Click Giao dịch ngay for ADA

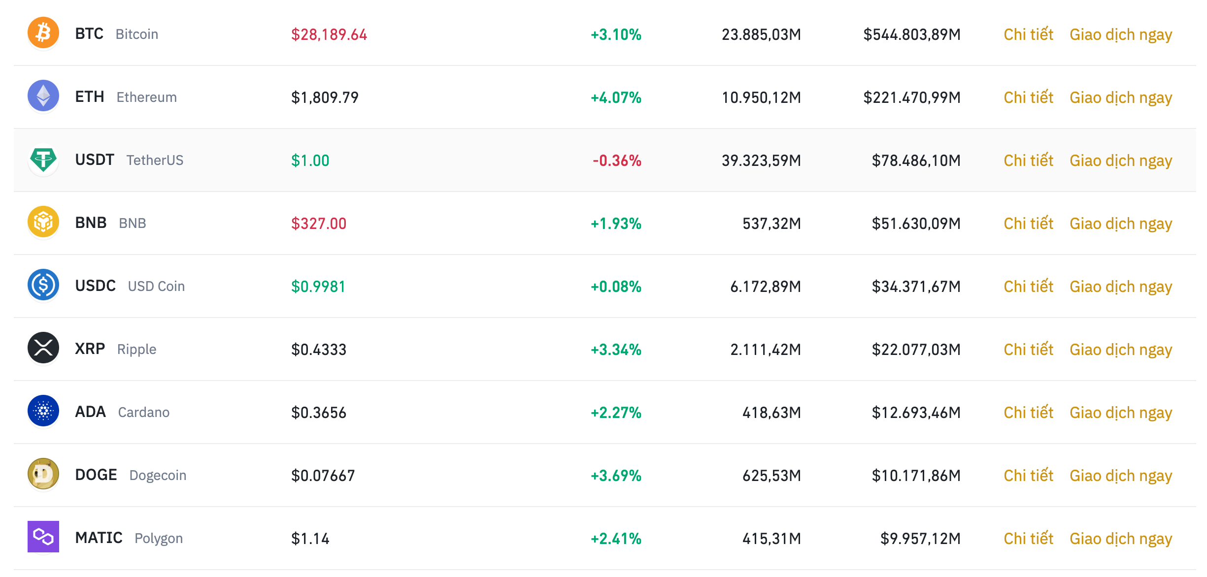[x=1121, y=413]
